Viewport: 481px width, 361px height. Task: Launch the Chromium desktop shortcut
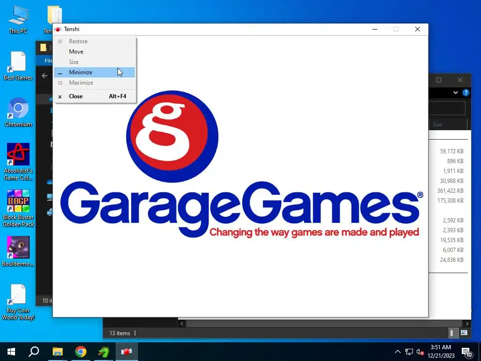pyautogui.click(x=18, y=112)
